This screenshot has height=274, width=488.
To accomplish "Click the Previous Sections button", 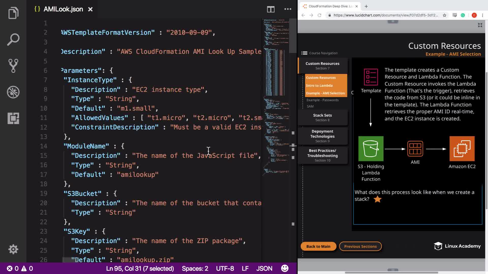I will point(360,246).
